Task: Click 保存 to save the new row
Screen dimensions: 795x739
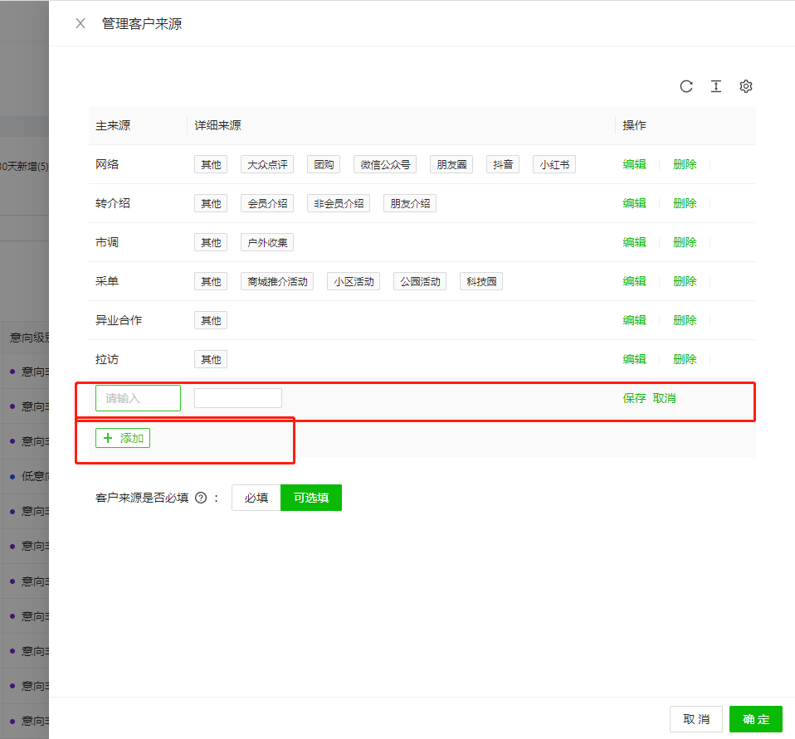Action: [x=634, y=398]
